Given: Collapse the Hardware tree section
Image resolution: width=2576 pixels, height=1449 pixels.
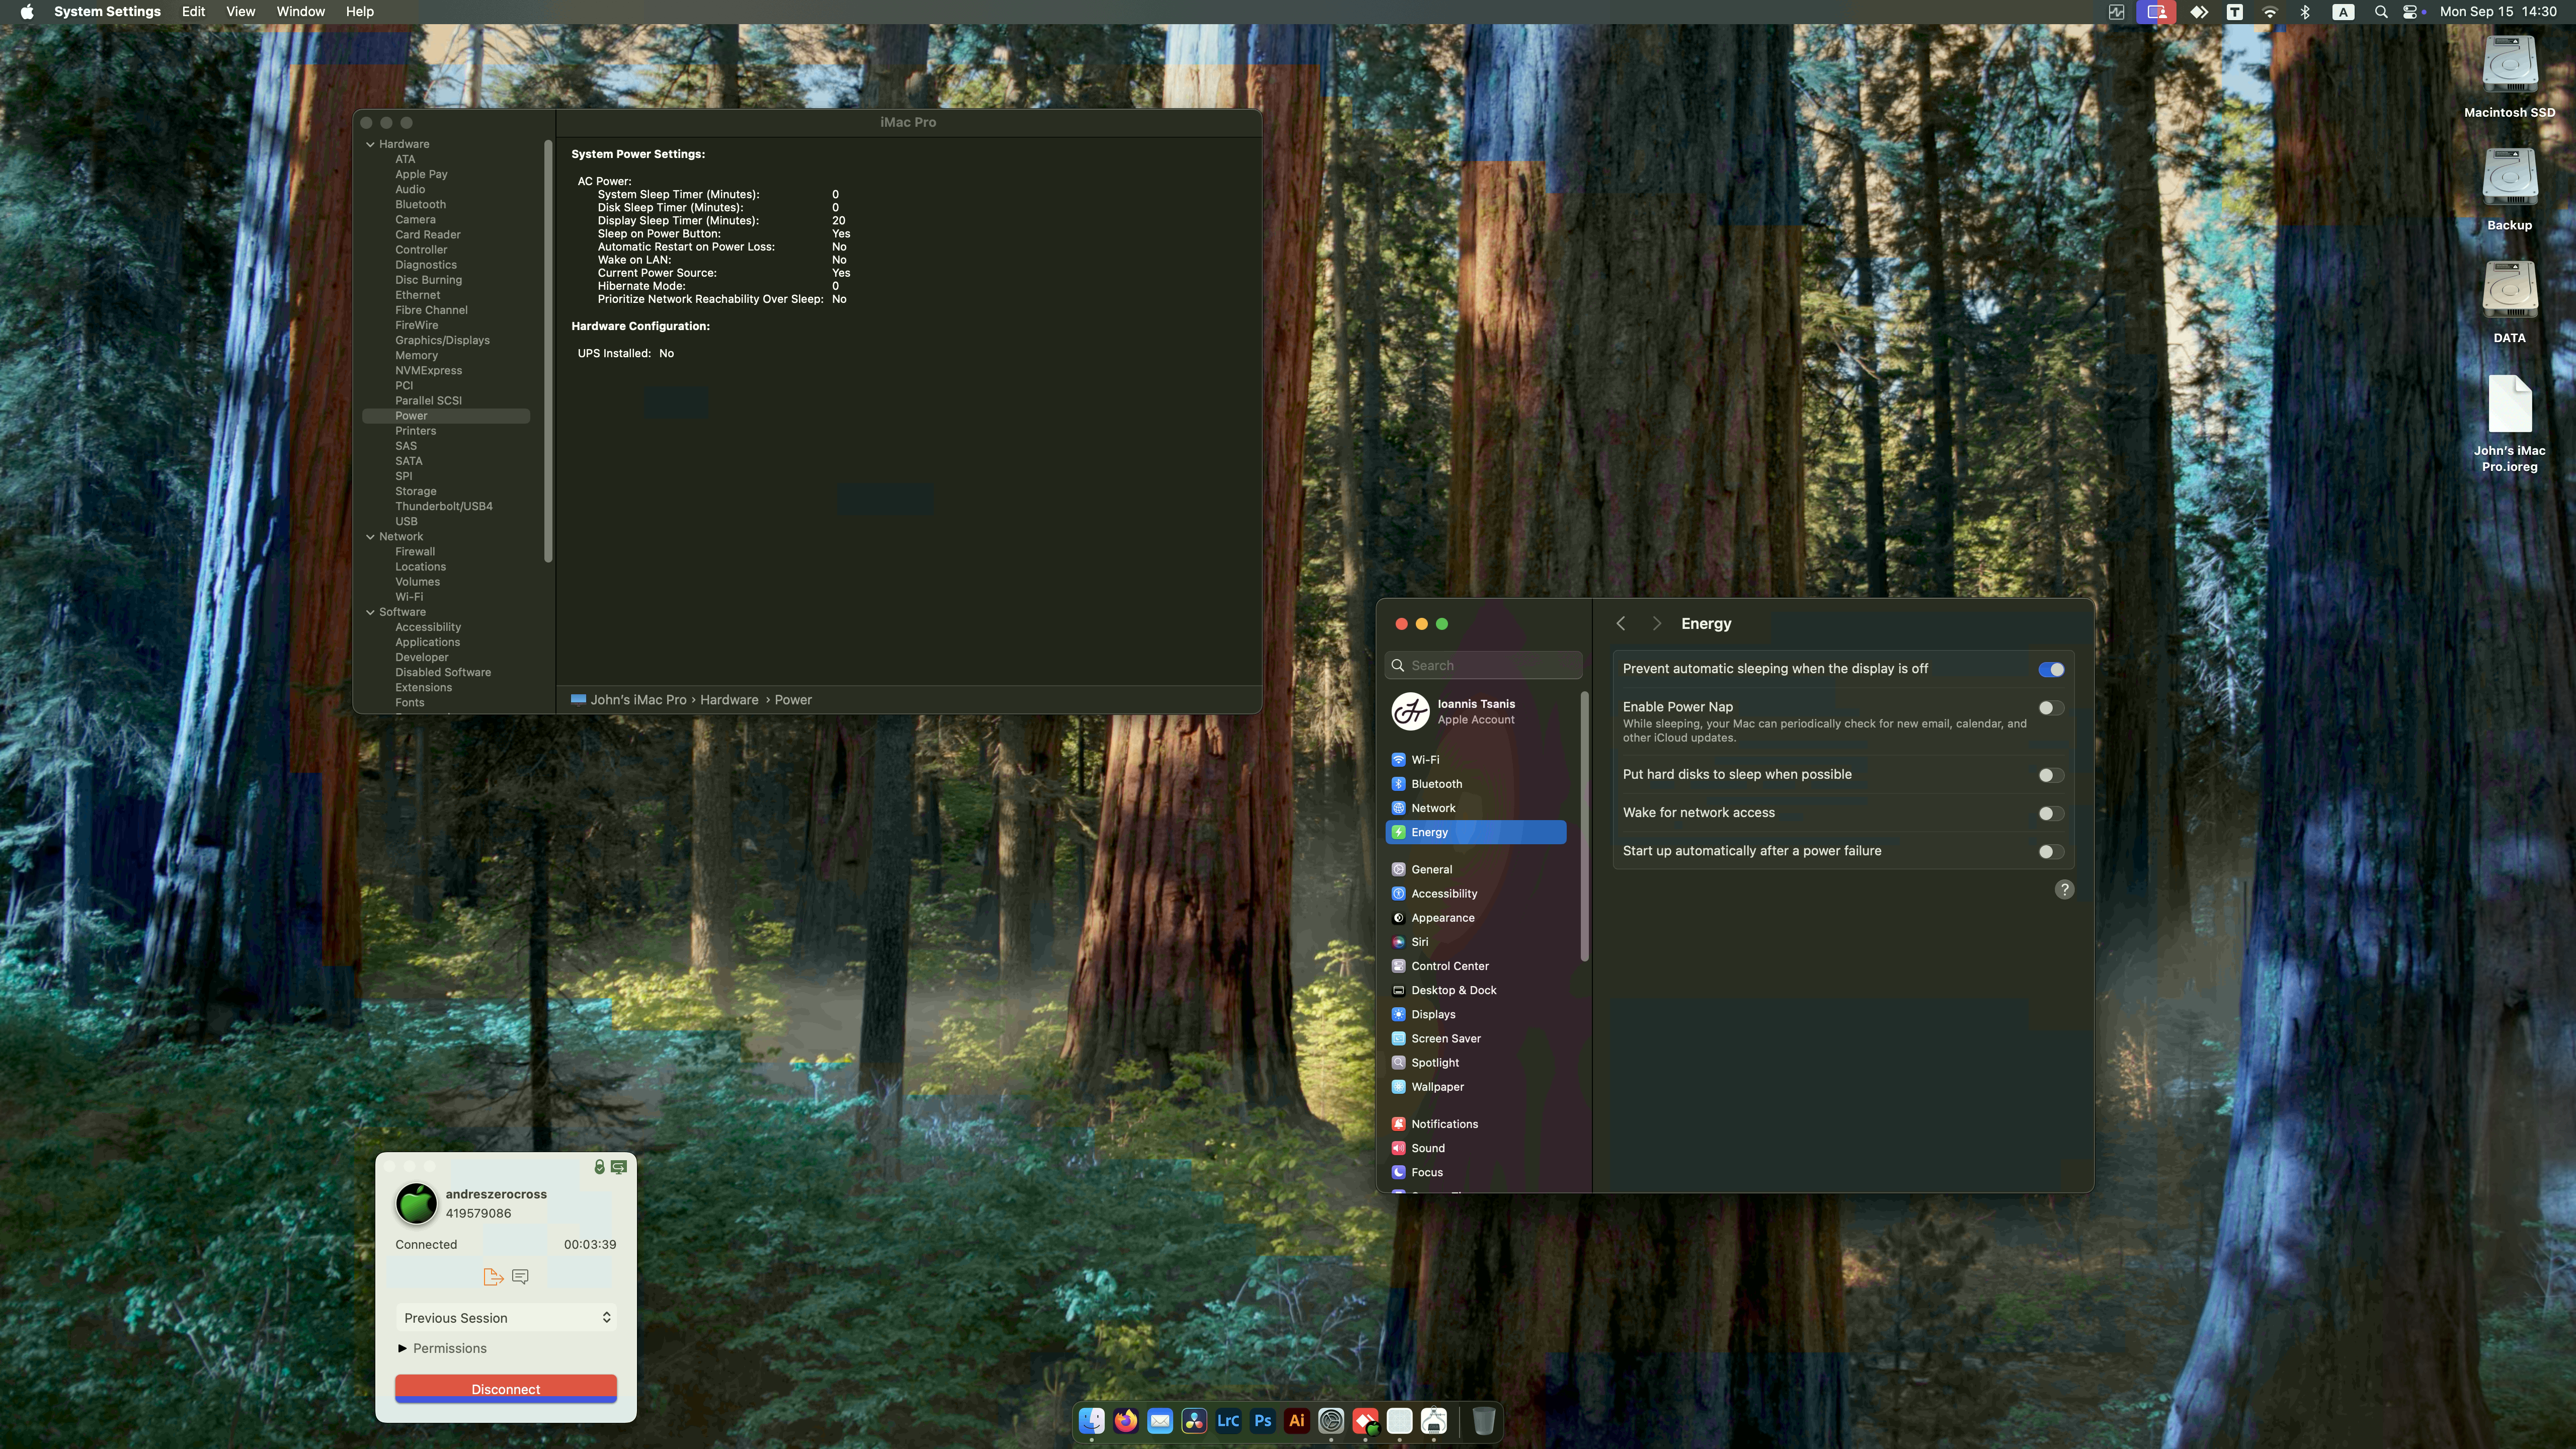Looking at the screenshot, I should pyautogui.click(x=370, y=143).
